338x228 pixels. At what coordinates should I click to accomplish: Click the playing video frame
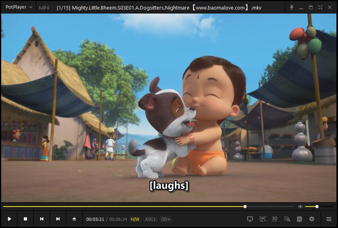pos(169,108)
